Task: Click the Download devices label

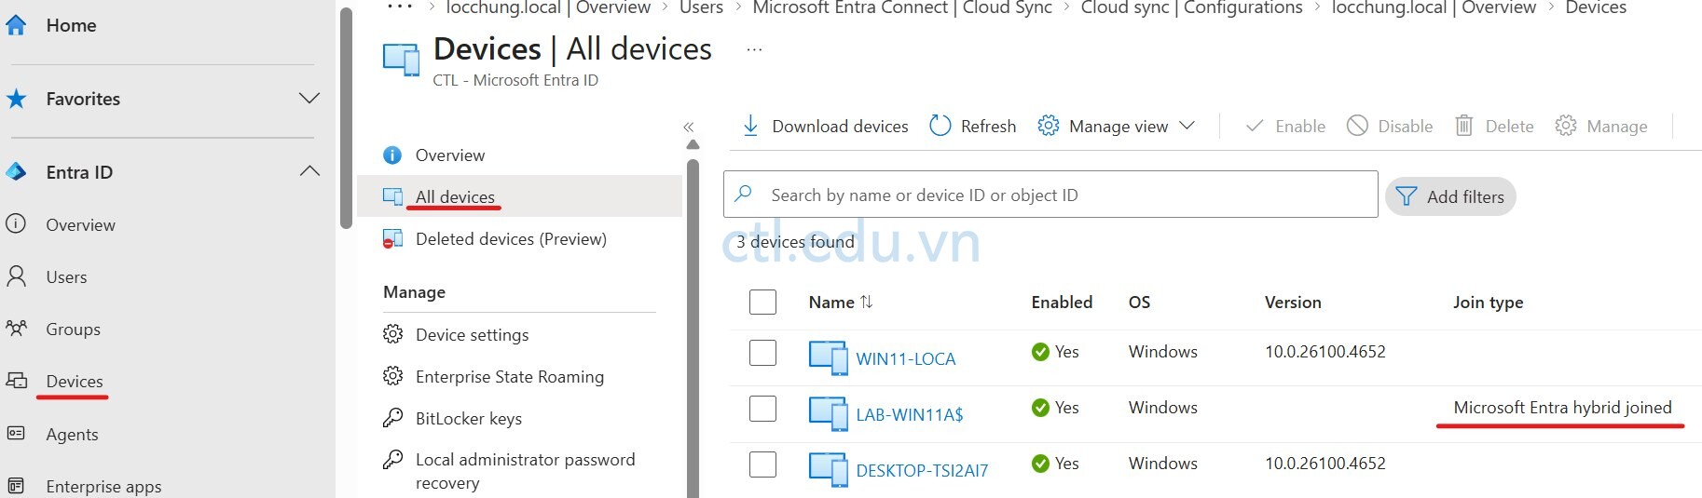Action: pyautogui.click(x=840, y=126)
